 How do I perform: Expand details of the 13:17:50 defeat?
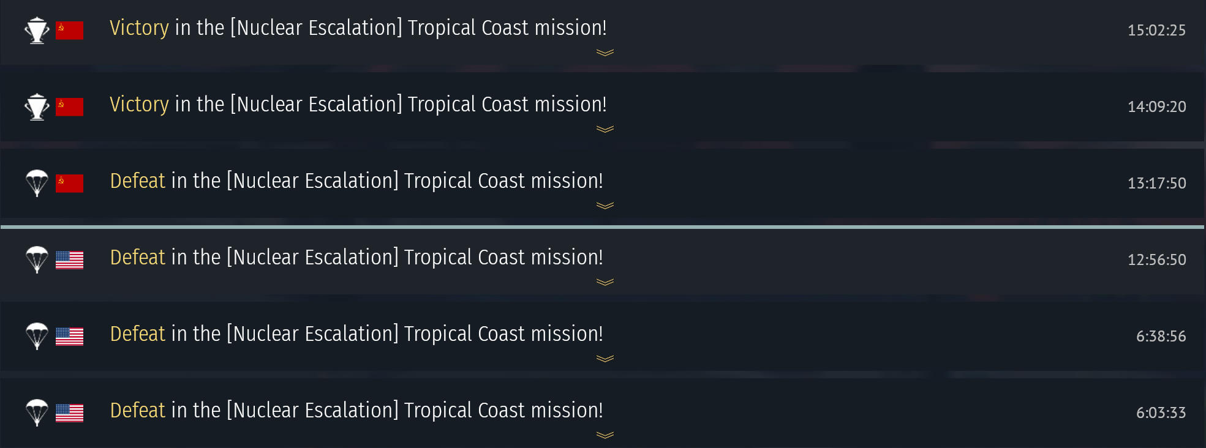tap(605, 206)
